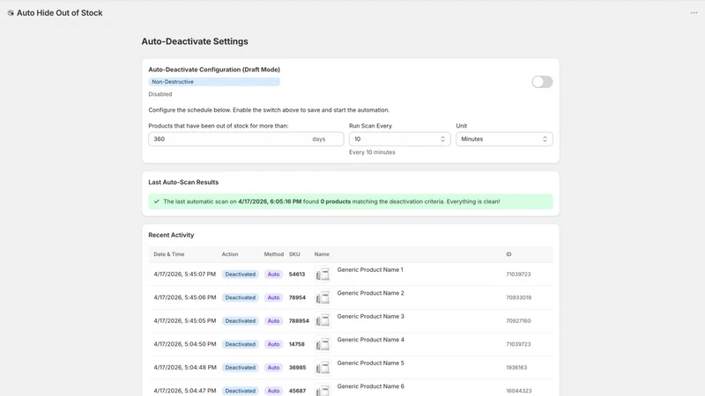
Task: Click ID 70933019 cell
Action: click(518, 297)
